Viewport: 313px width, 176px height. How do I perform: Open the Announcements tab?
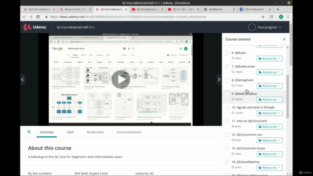[129, 132]
